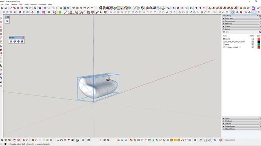Expand the Scenes panel
The height and width of the screenshot is (146, 261).
pyautogui.click(x=241, y=26)
